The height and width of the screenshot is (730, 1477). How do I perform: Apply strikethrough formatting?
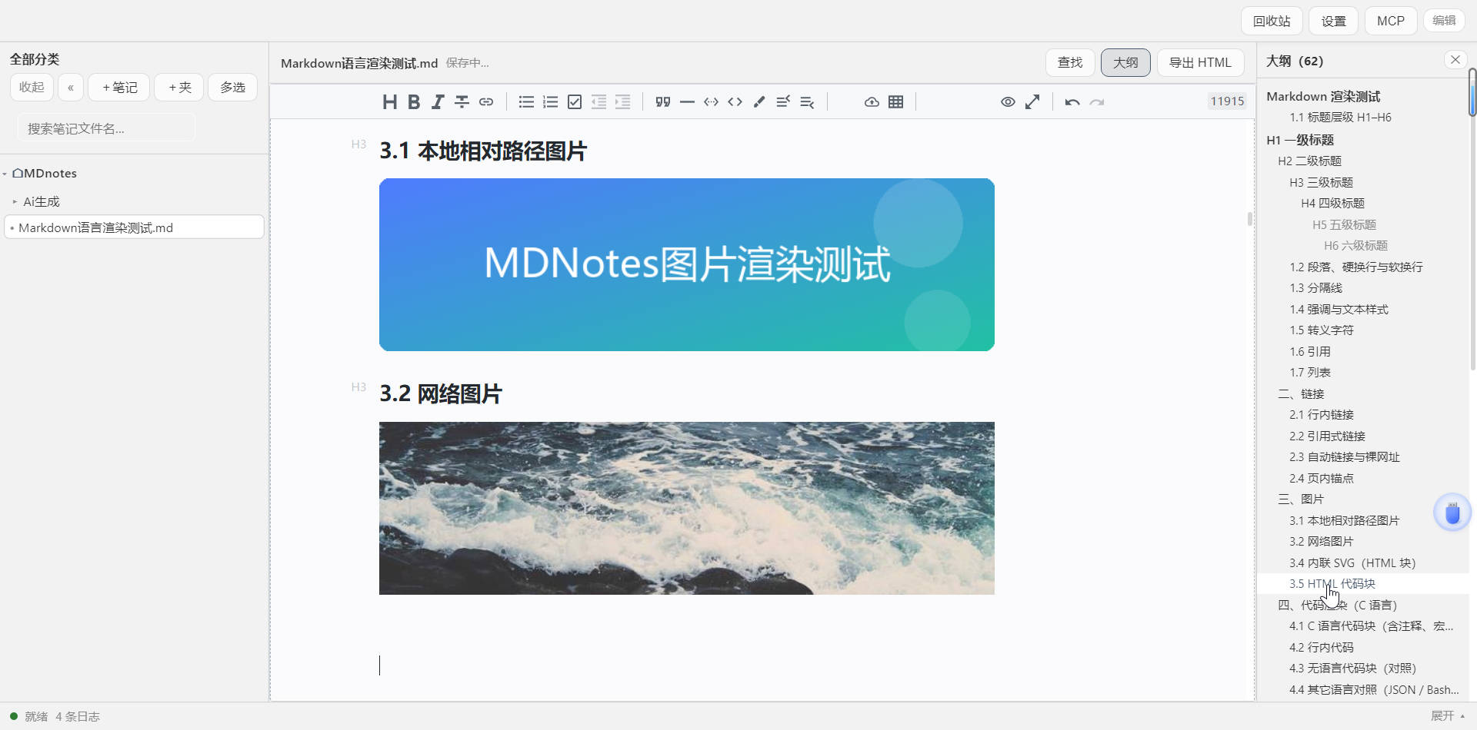tap(462, 101)
